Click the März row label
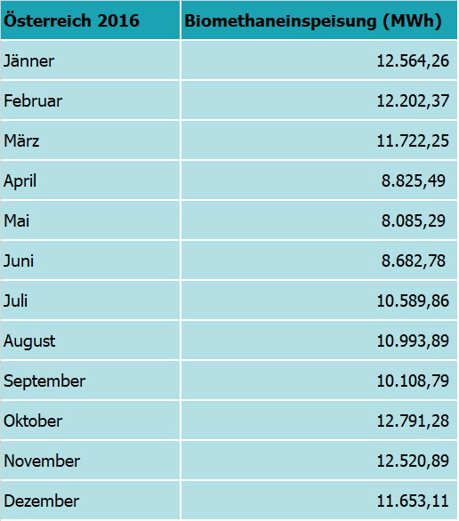Screen dimensions: 459x521 [21, 140]
